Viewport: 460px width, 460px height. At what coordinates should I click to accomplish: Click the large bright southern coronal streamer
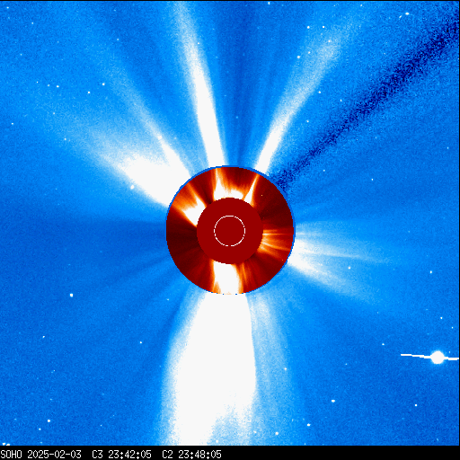coord(214,368)
